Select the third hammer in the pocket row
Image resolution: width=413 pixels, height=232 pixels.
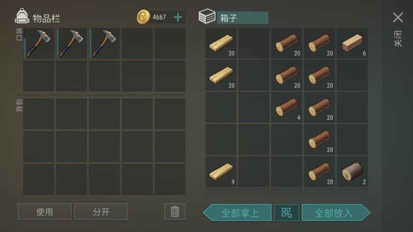pyautogui.click(x=104, y=43)
